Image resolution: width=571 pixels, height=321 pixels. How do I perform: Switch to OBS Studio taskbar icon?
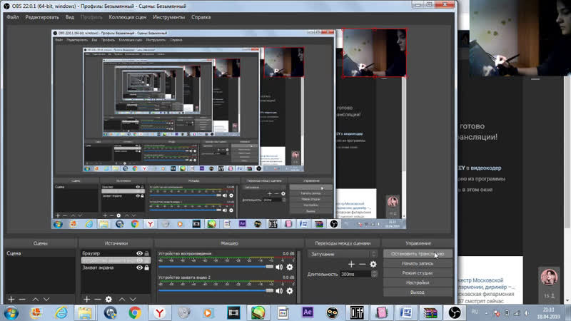455,312
